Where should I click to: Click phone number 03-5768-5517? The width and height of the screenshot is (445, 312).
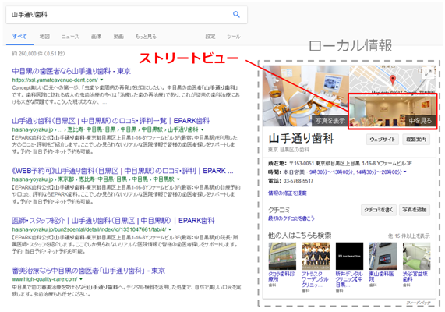(x=298, y=181)
